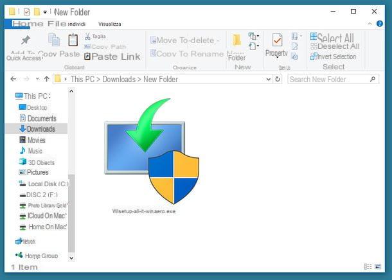
Task: Open 3D Objects in the sidebar
Action: pyautogui.click(x=37, y=162)
